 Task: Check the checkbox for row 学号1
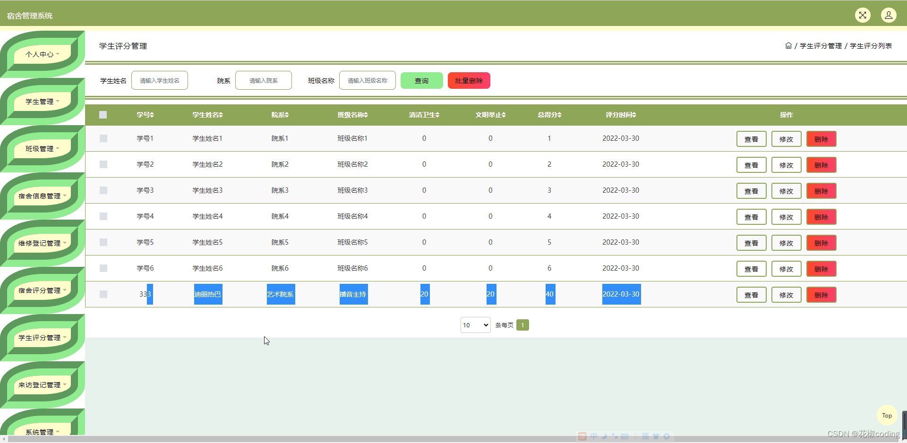coord(103,138)
